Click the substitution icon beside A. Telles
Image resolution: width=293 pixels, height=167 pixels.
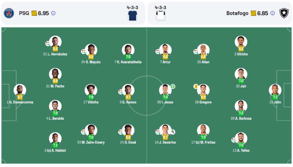click(x=233, y=140)
